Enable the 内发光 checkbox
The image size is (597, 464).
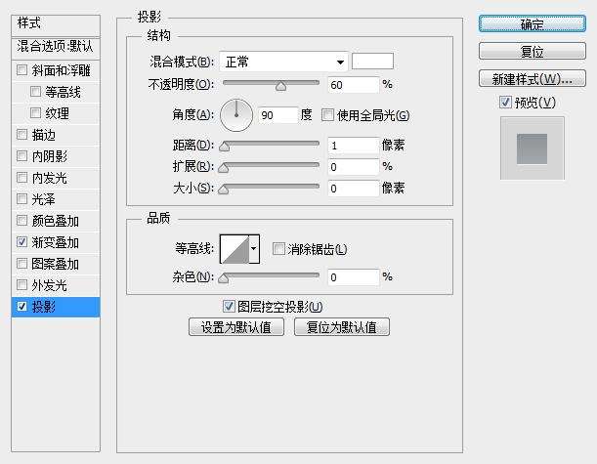click(x=22, y=178)
